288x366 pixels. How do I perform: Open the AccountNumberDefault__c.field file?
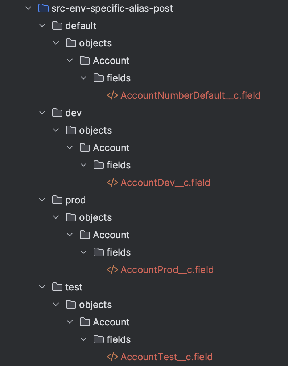point(190,95)
